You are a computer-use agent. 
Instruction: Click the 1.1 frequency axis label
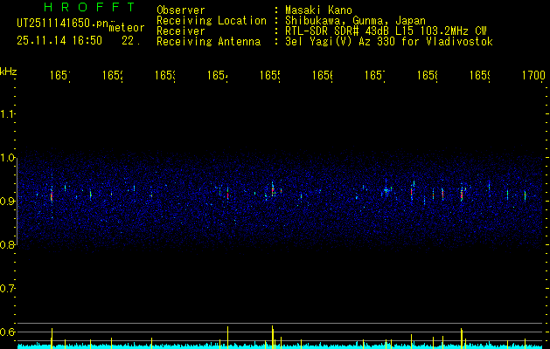7,113
